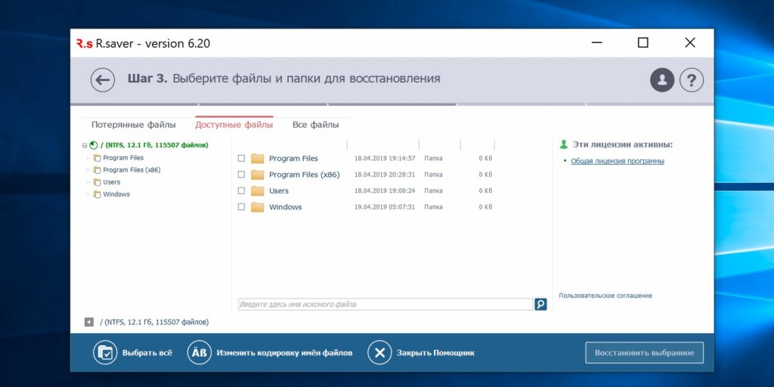Click Выбрать всё button label

point(147,353)
